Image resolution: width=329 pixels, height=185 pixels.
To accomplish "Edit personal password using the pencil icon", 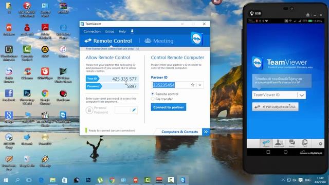I will click(x=134, y=110).
